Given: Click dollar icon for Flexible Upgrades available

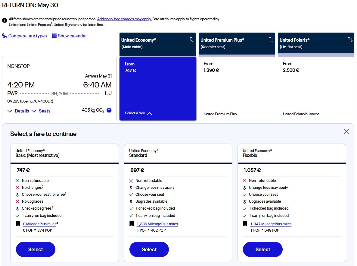Looking at the screenshot, I should (x=244, y=201).
